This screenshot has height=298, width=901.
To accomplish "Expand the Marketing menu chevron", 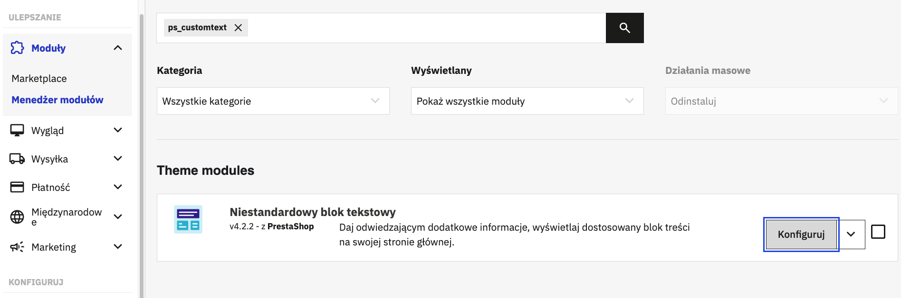I will pyautogui.click(x=118, y=246).
